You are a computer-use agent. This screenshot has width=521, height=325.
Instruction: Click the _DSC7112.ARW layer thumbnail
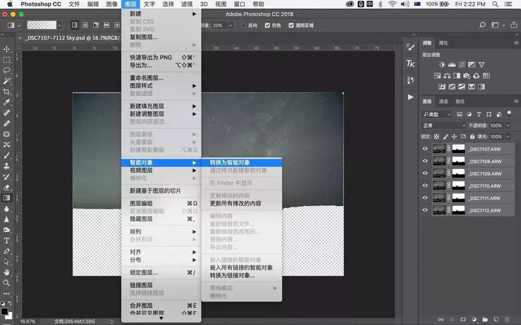click(439, 210)
